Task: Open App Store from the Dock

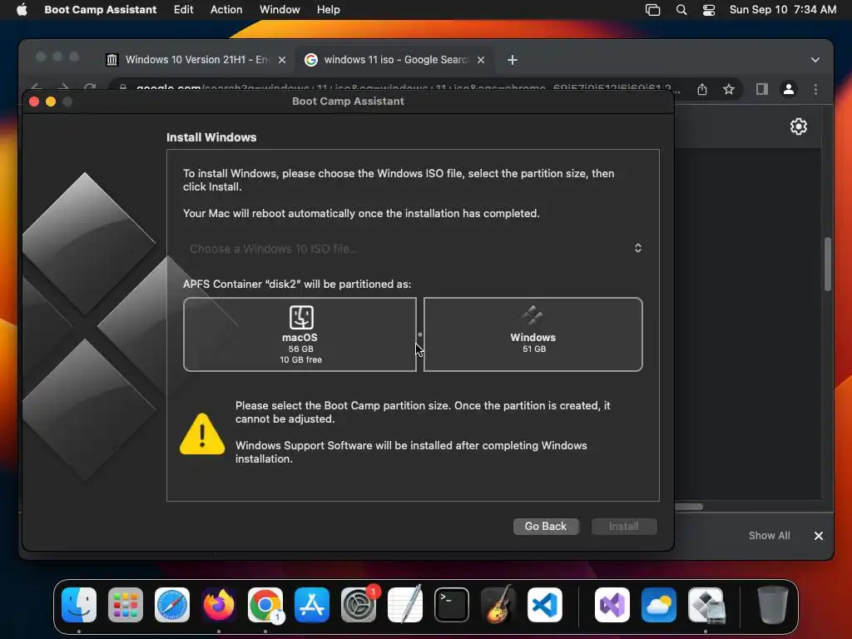Action: coord(312,605)
